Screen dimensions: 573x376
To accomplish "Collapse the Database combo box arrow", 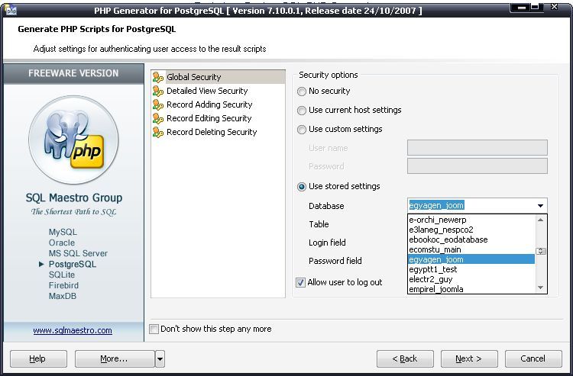I will pos(540,206).
